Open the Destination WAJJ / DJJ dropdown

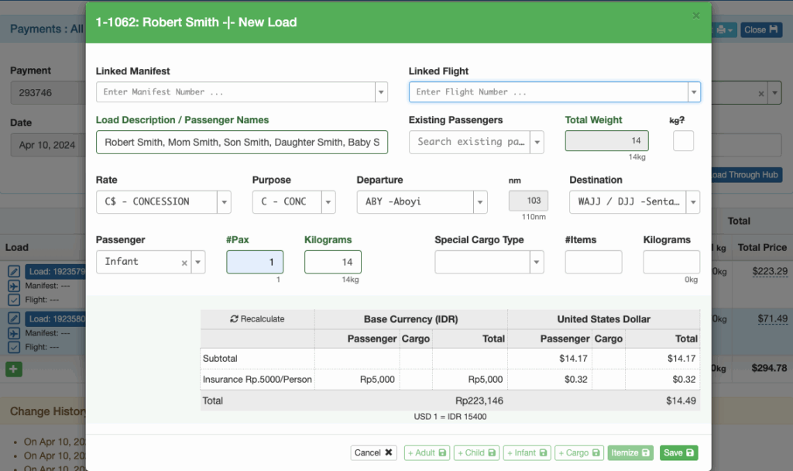pos(692,202)
